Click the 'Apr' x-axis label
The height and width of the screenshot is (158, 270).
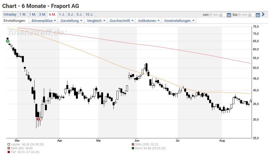tap(59, 141)
